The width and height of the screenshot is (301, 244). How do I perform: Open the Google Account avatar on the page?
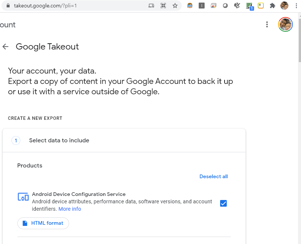(285, 25)
